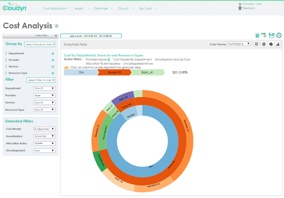This screenshot has width=284, height=198.
Task: Switch to sunburst donut chart view
Action: click(264, 44)
